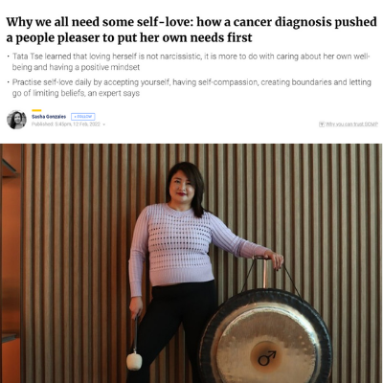
Task: Click the yellow bar above the author name
Action: point(36,110)
